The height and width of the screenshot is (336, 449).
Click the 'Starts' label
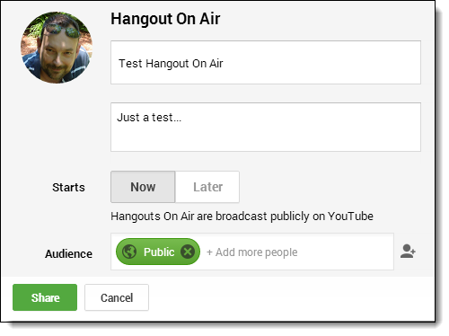click(x=68, y=188)
